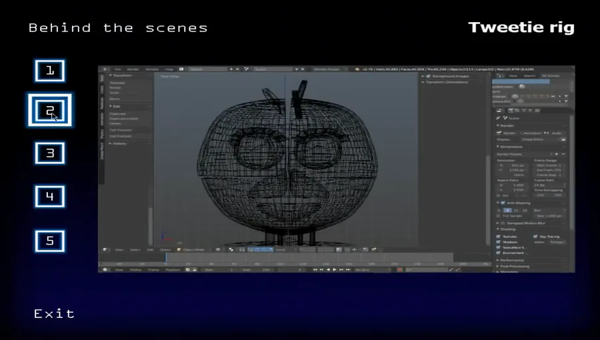The height and width of the screenshot is (340, 600).
Task: Toggle the Full Sample checkbox
Action: [499, 216]
